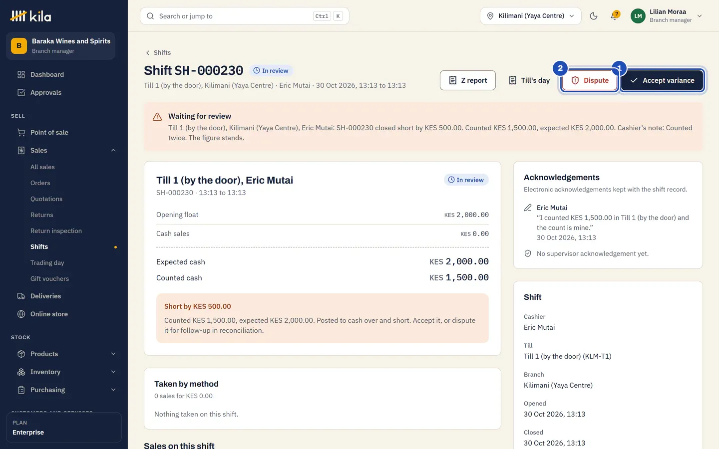Click the Enterprise plan card

click(x=64, y=428)
